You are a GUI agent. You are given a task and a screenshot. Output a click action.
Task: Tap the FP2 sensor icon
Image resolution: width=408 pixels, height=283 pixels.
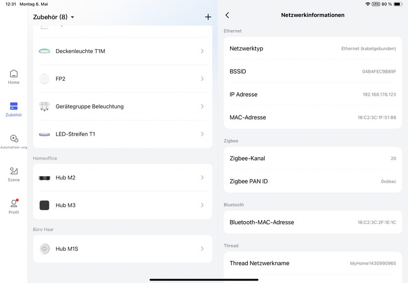coord(44,79)
